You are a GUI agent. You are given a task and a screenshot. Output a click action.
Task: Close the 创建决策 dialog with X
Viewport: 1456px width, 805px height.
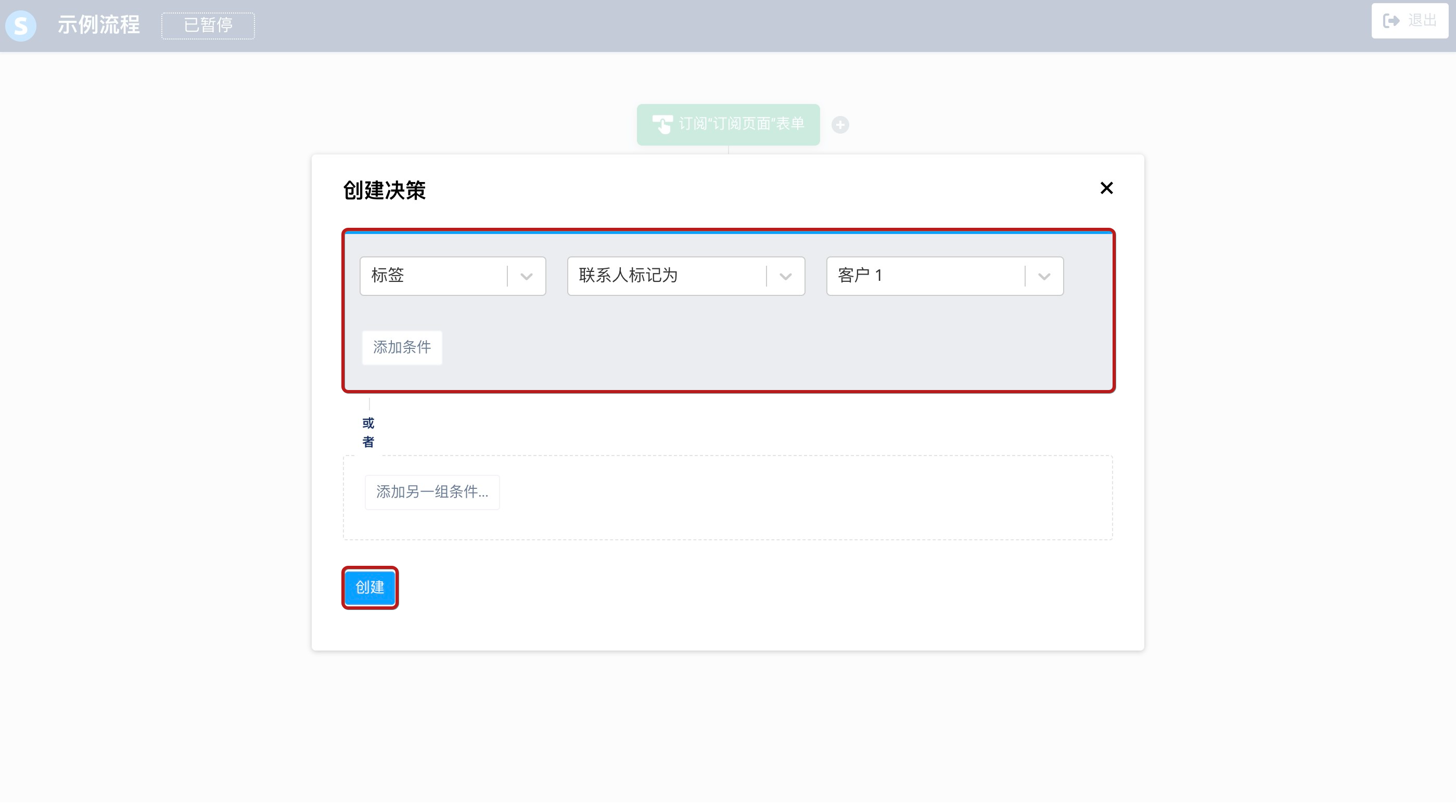1106,188
